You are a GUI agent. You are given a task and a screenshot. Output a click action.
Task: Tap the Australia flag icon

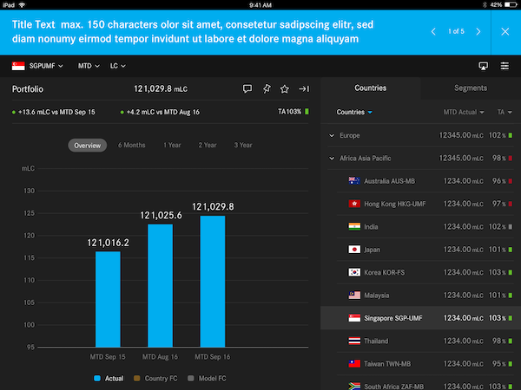(354, 181)
